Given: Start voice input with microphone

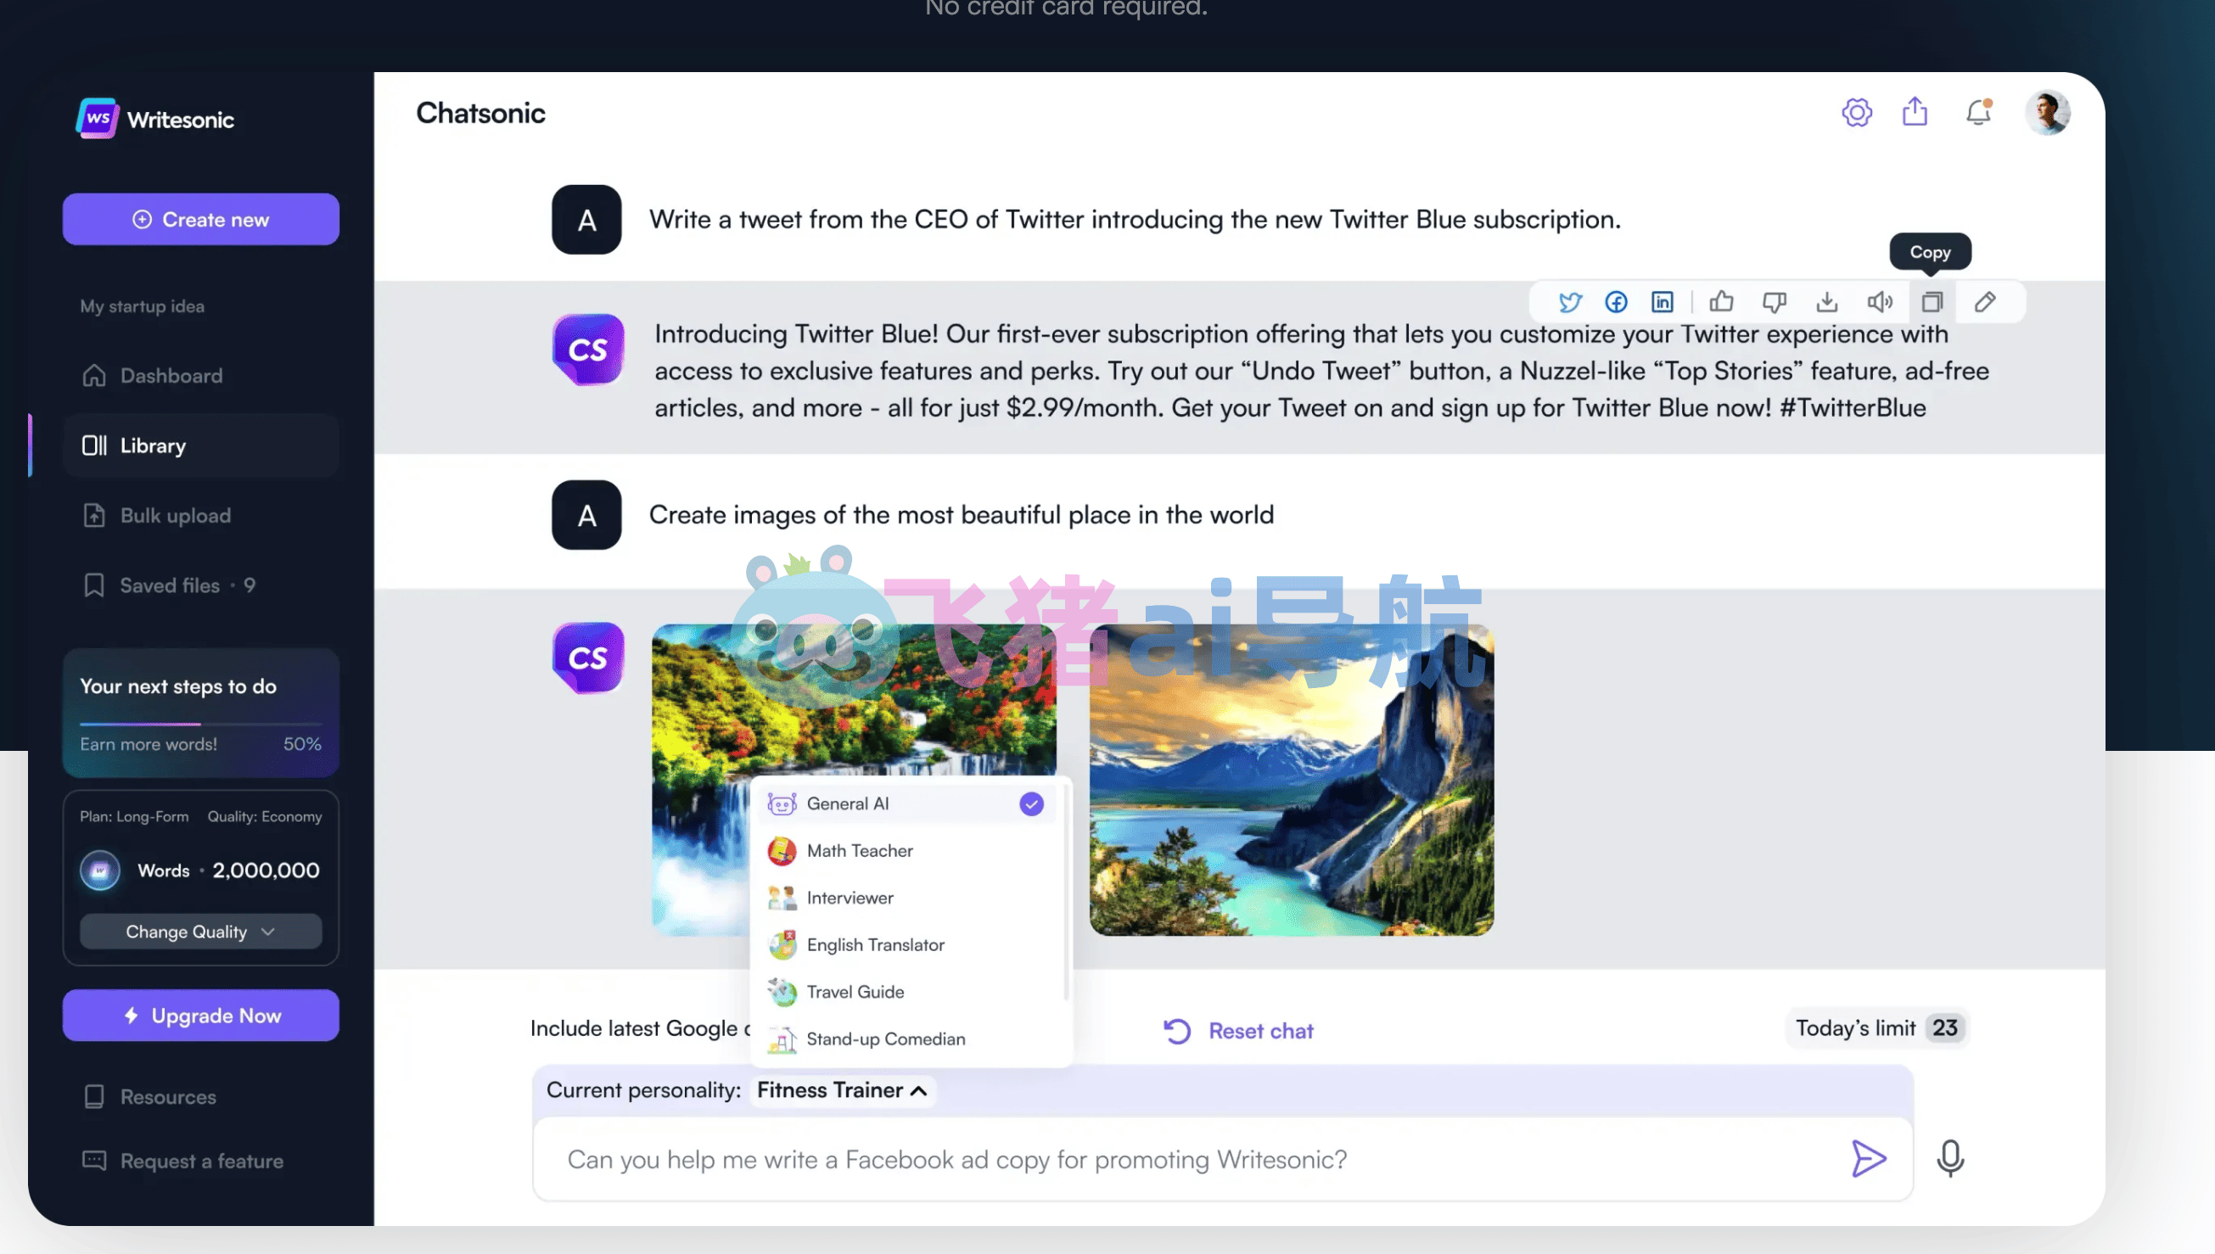Looking at the screenshot, I should (x=1949, y=1158).
